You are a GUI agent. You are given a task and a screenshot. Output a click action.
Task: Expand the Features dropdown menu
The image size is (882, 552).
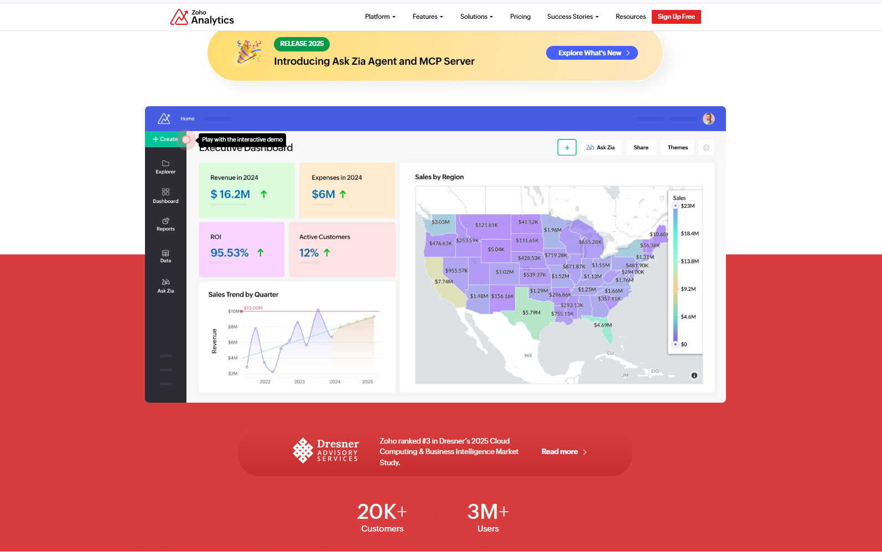pyautogui.click(x=428, y=17)
